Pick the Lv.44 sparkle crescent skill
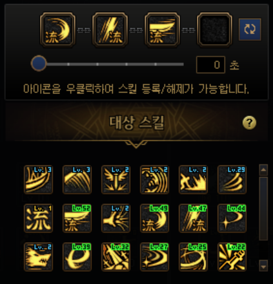This screenshot has width=273, height=284. tap(232, 218)
